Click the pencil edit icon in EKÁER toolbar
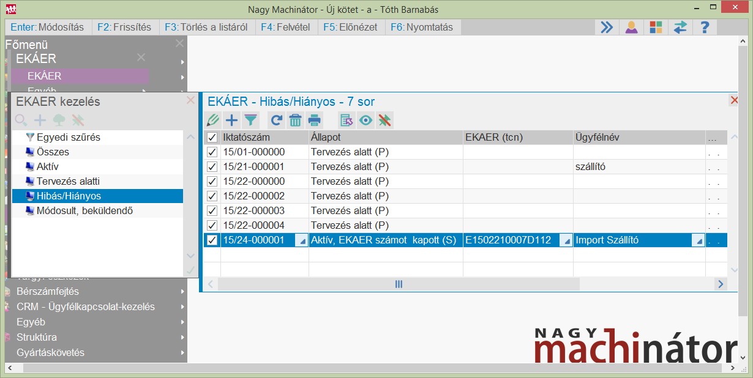This screenshot has width=753, height=378. pyautogui.click(x=213, y=120)
